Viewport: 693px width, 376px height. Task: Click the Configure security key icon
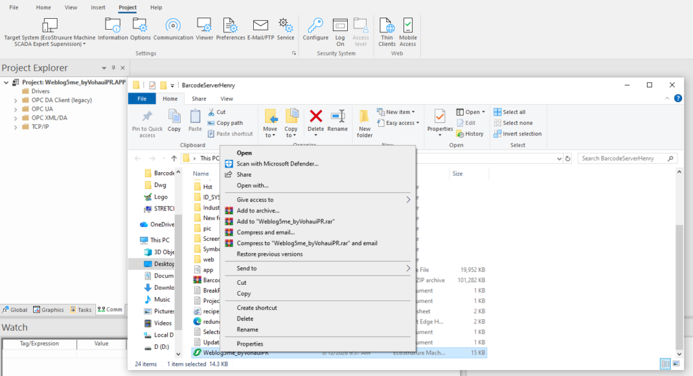[315, 29]
